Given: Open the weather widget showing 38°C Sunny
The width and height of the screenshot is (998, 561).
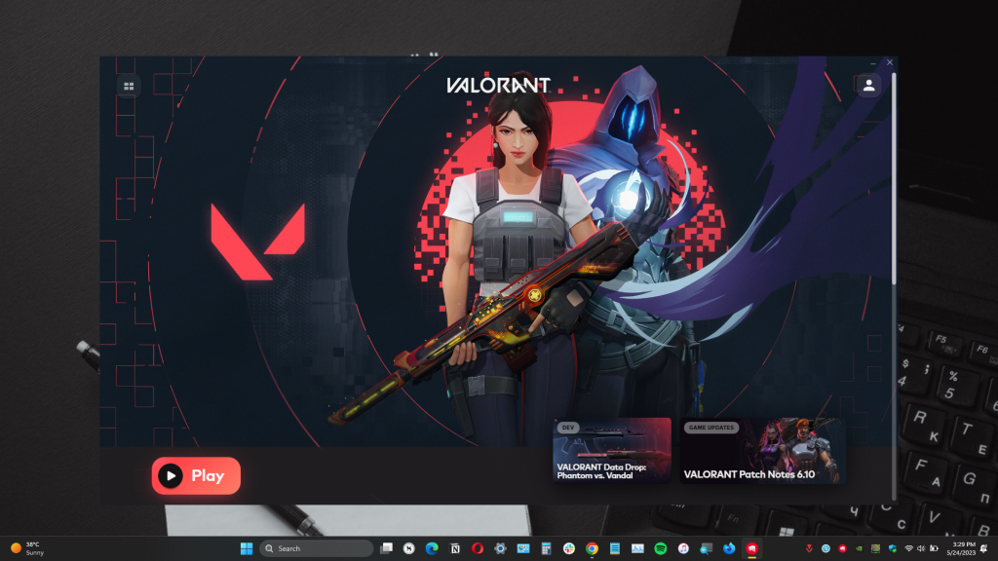Looking at the screenshot, I should (27, 548).
